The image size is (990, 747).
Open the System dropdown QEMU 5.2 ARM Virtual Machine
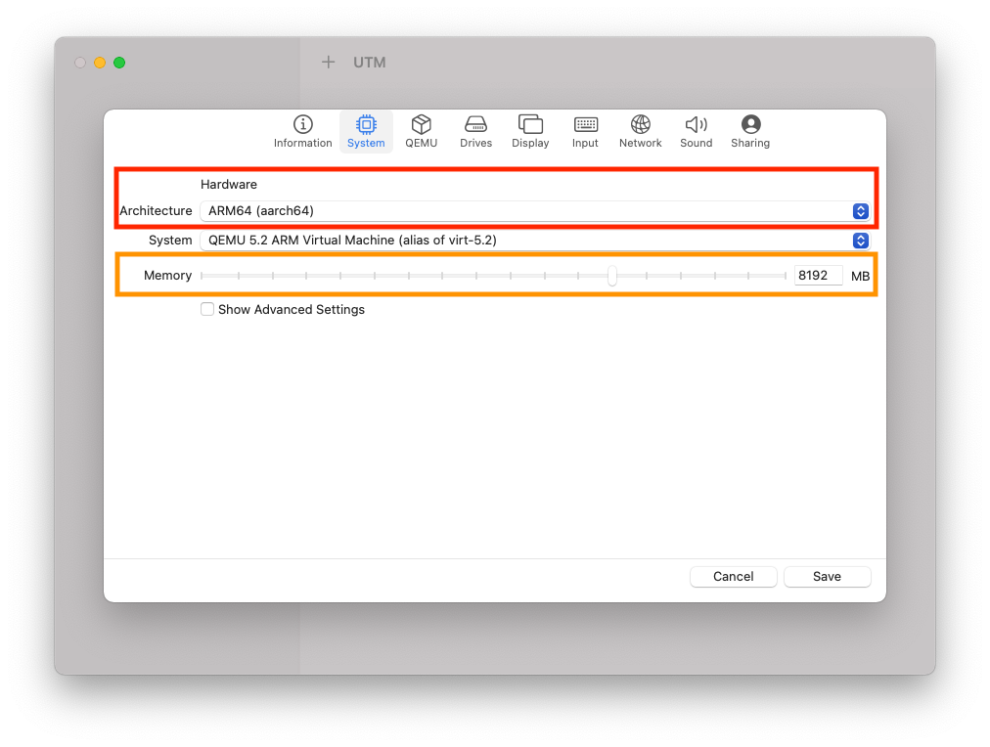click(x=535, y=241)
